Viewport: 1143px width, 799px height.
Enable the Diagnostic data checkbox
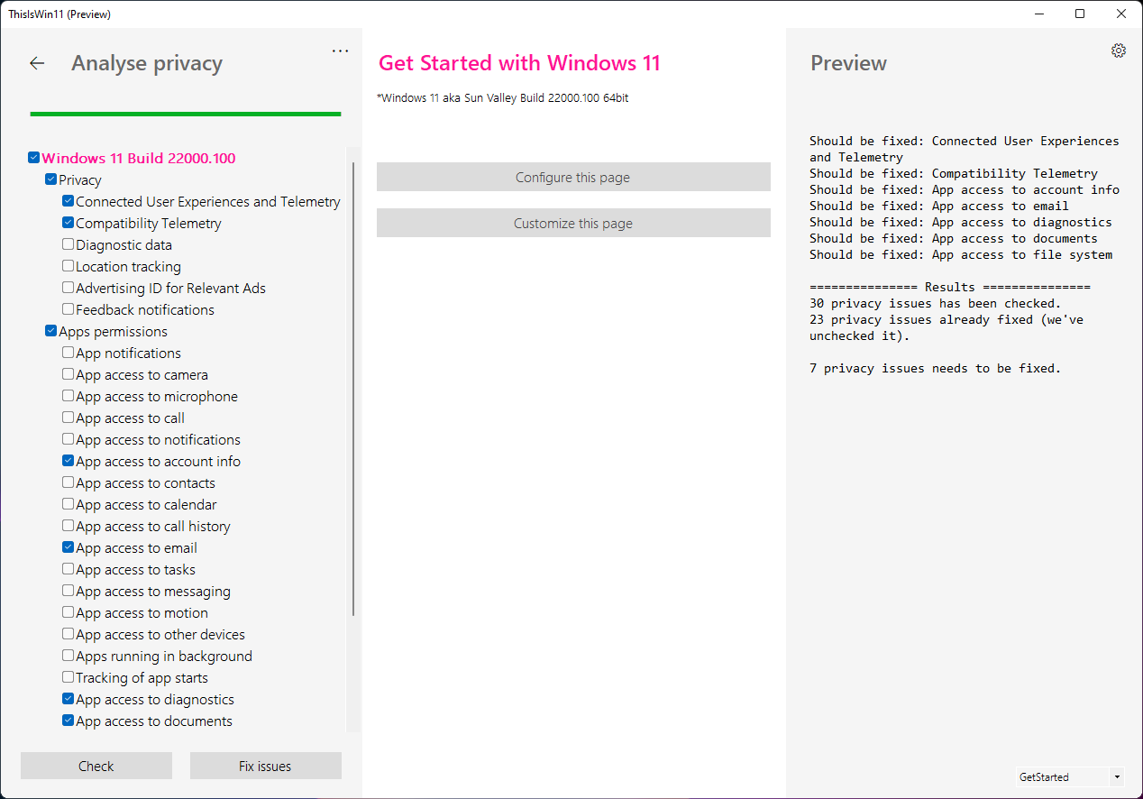pyautogui.click(x=69, y=244)
